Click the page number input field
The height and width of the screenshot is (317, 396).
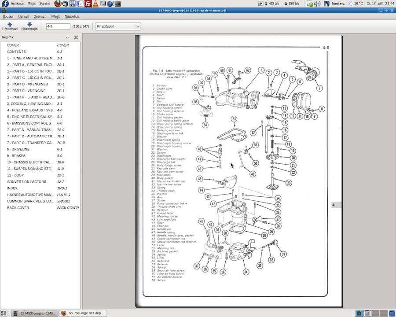click(57, 26)
